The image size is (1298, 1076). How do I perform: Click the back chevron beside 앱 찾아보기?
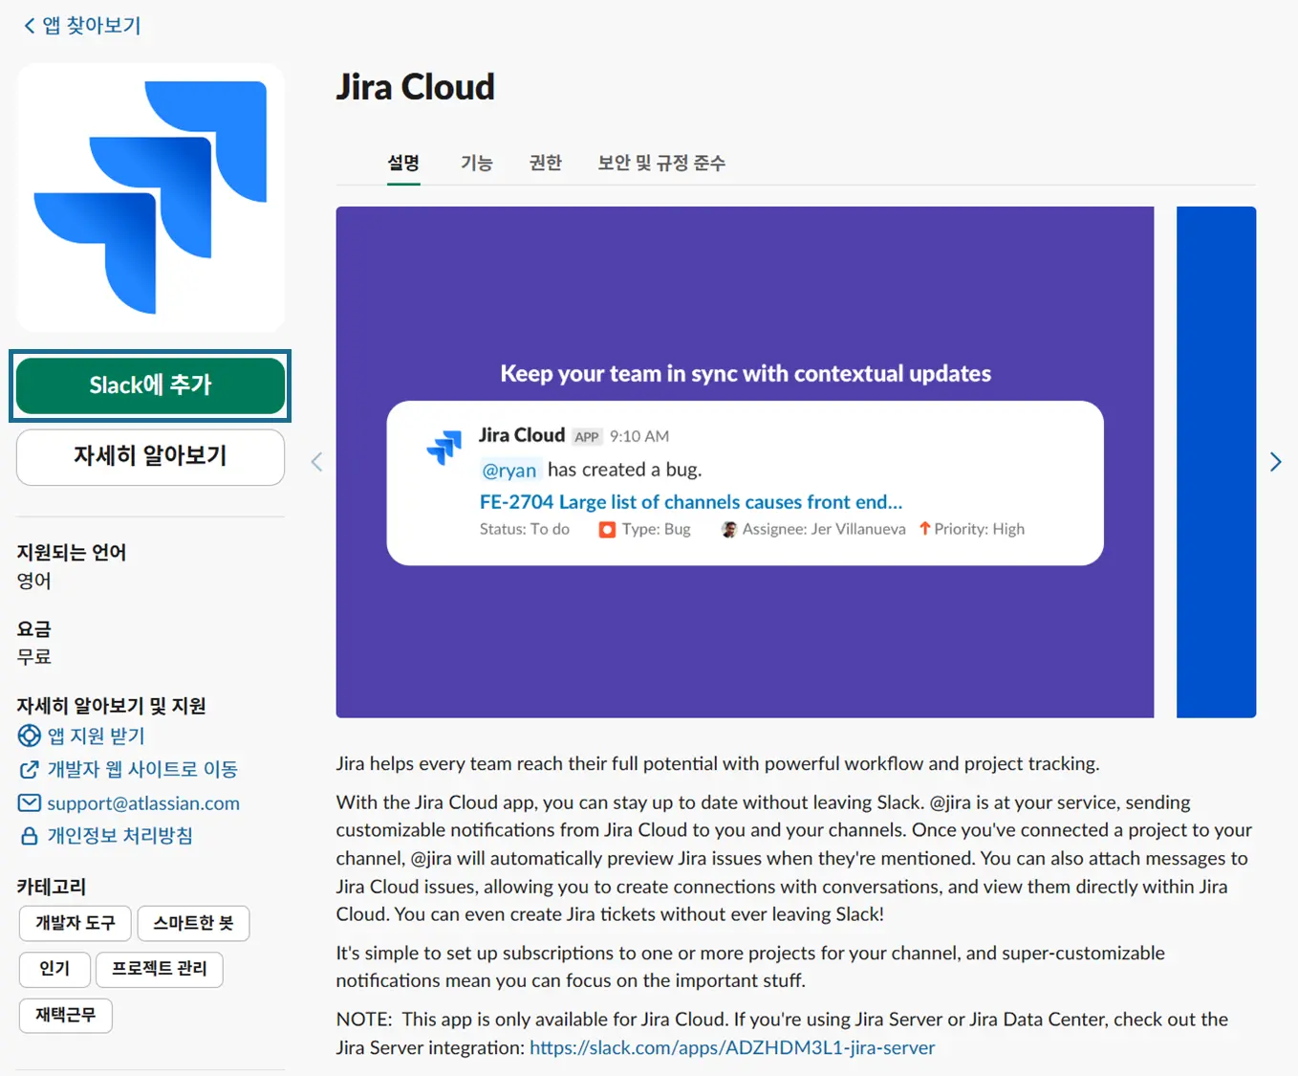coord(30,26)
